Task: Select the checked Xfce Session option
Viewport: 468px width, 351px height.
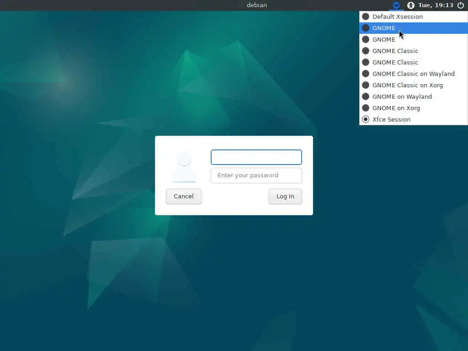Action: click(413, 119)
